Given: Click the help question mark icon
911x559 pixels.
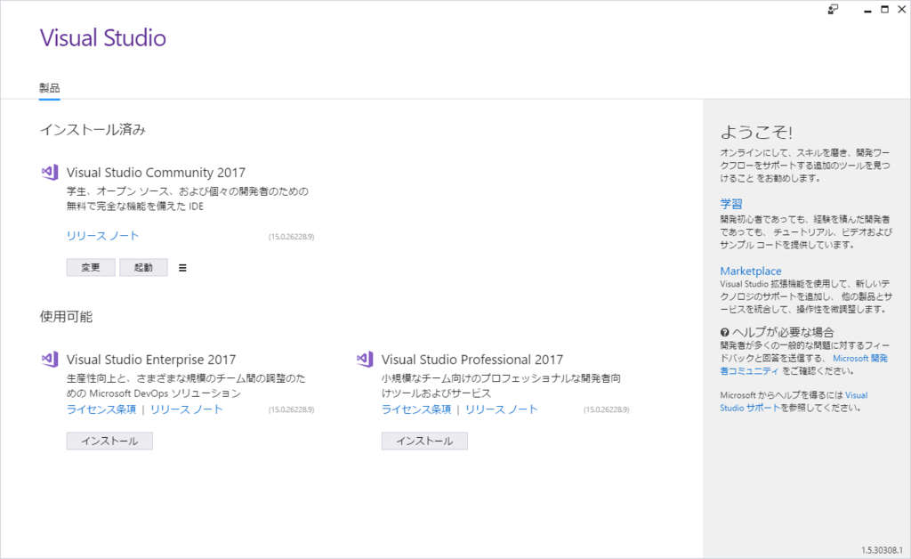Looking at the screenshot, I should 724,332.
